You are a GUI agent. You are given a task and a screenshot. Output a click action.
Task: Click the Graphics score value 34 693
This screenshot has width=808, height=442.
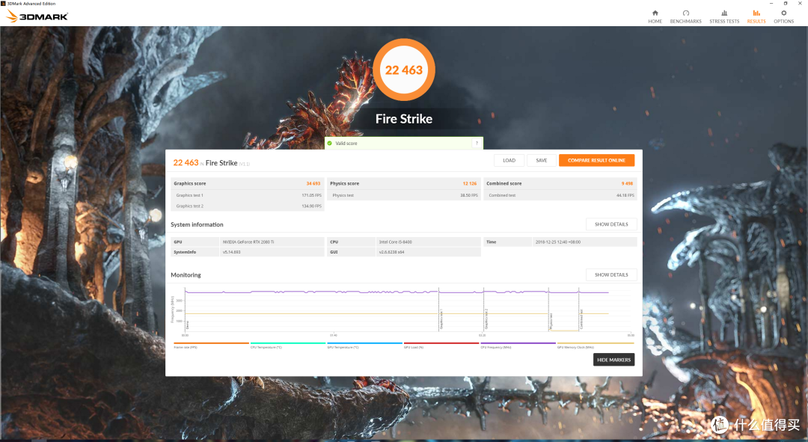point(313,183)
